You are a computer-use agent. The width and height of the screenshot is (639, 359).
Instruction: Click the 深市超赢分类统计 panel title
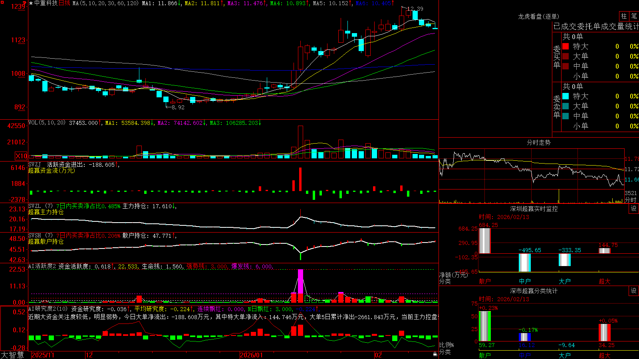[x=534, y=291]
